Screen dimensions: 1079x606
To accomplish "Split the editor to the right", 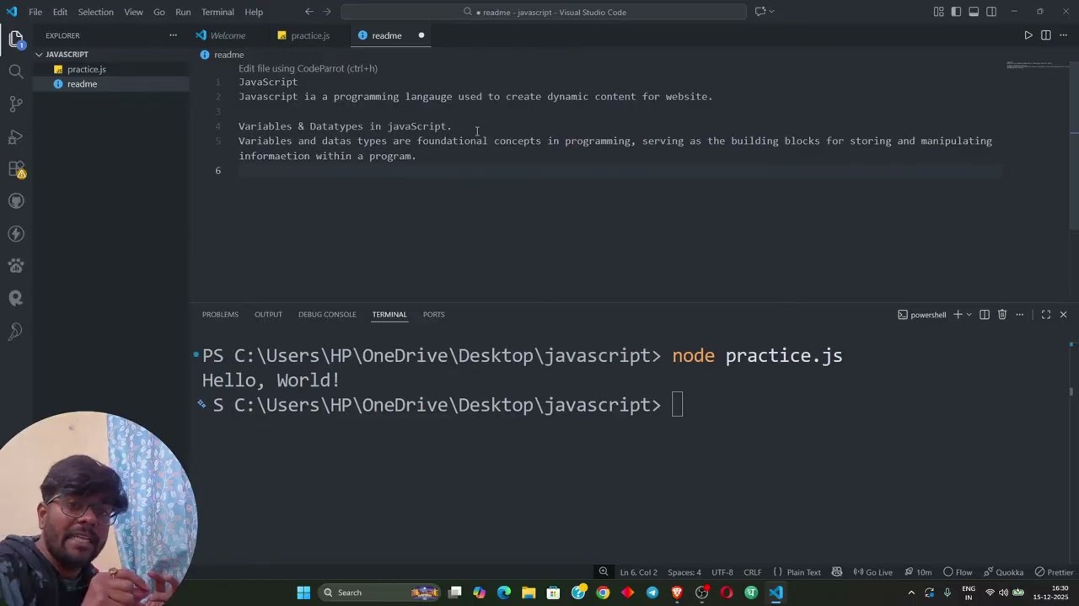I will 1046,35.
